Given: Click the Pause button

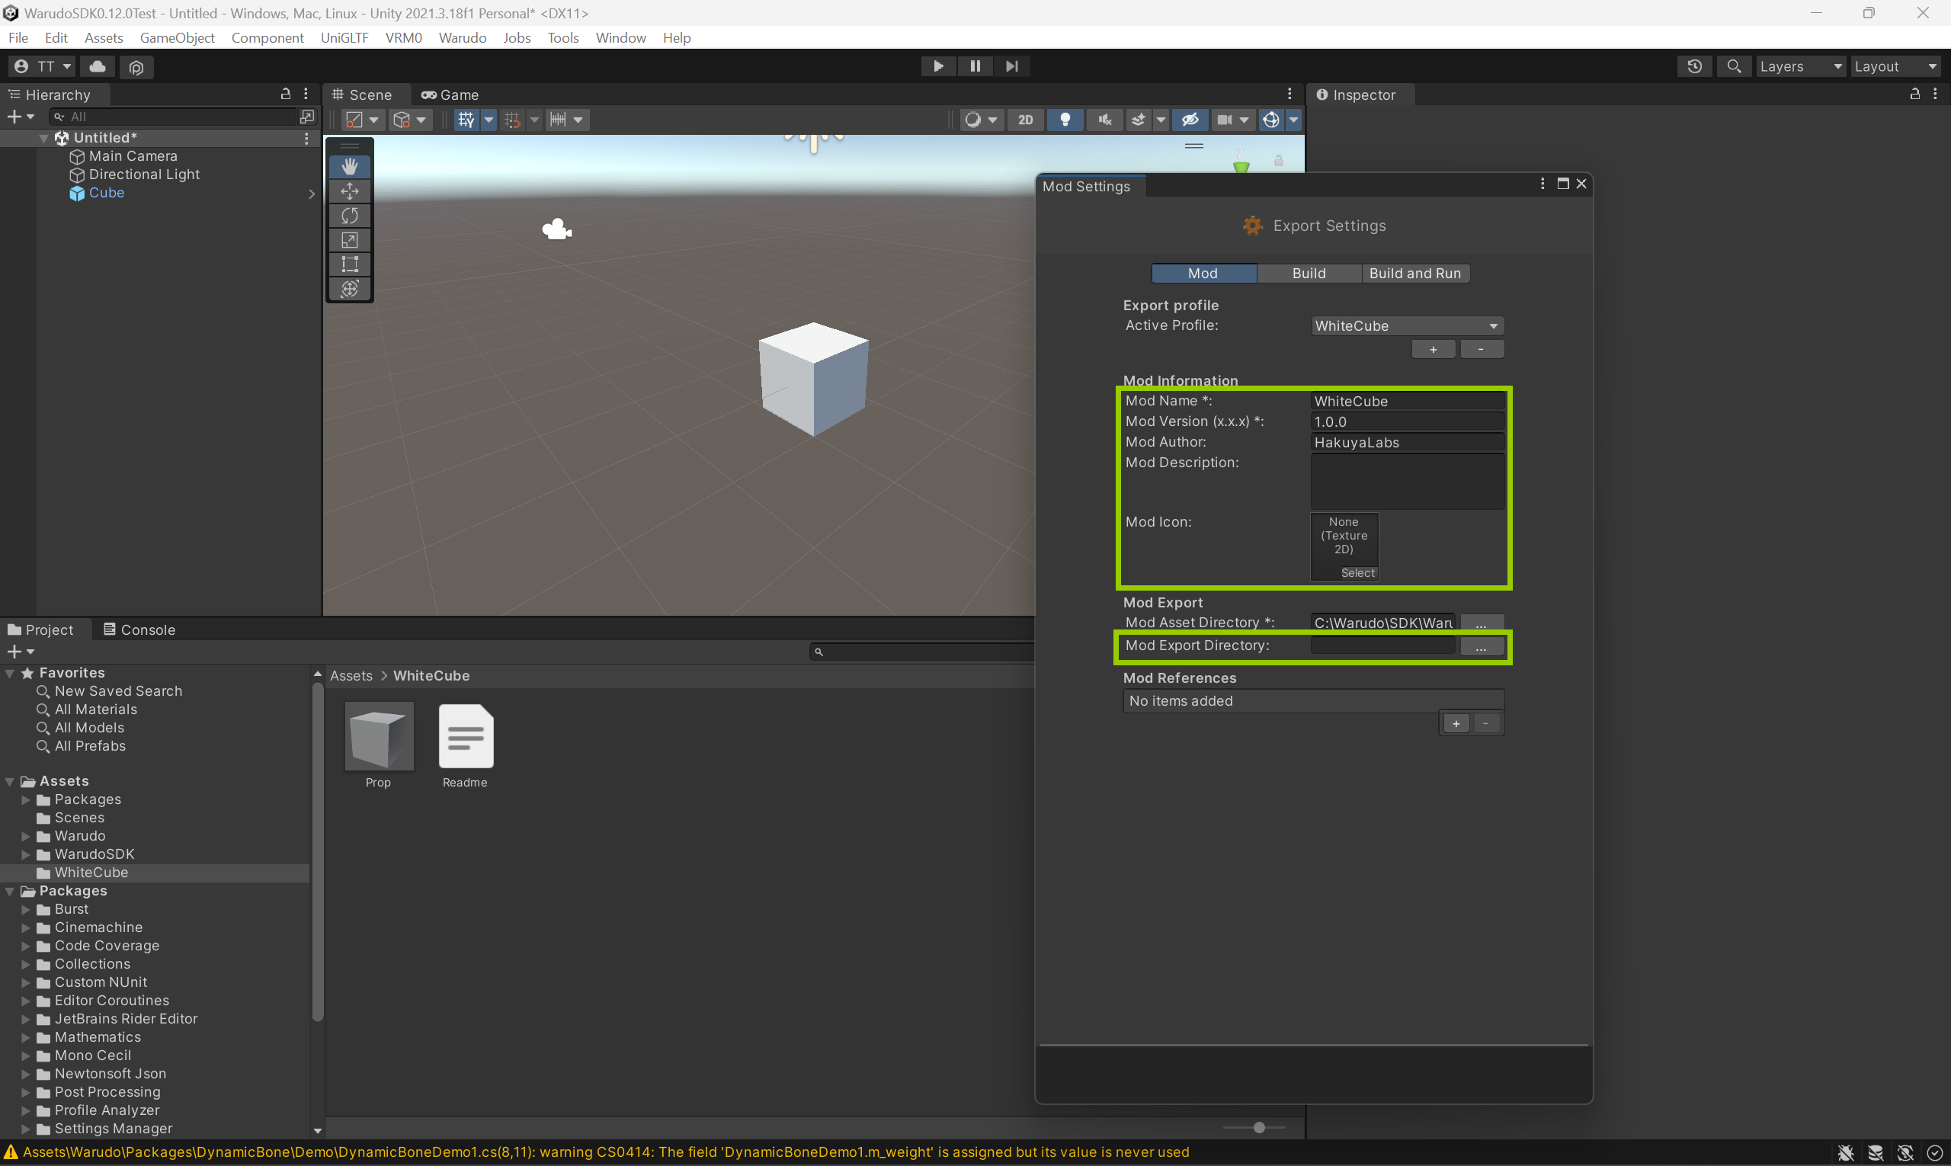Looking at the screenshot, I should [975, 66].
